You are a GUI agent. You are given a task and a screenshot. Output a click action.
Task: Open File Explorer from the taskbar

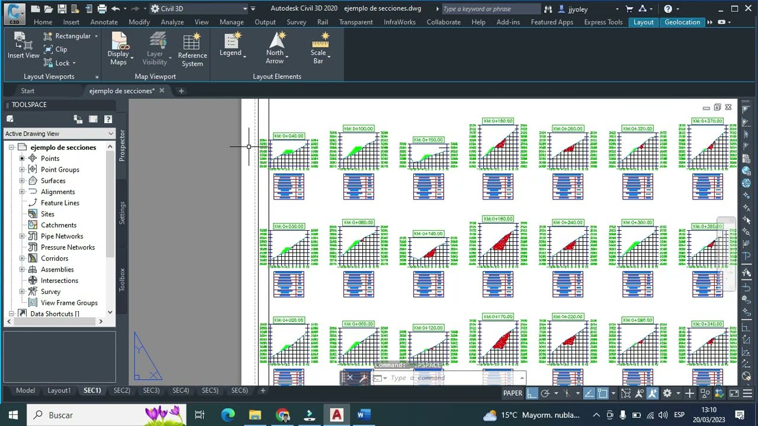point(255,415)
